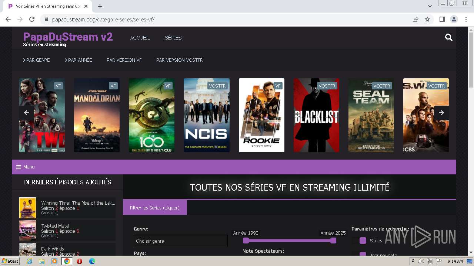Viewport: 474px width, 266px height.
Task: Open SÉRIES menu item
Action: click(x=173, y=38)
